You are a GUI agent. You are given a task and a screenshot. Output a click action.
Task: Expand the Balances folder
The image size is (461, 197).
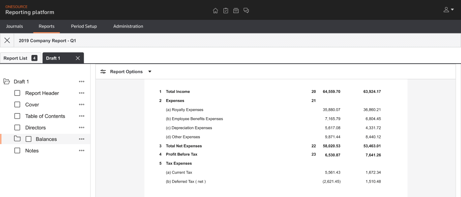click(x=17, y=139)
